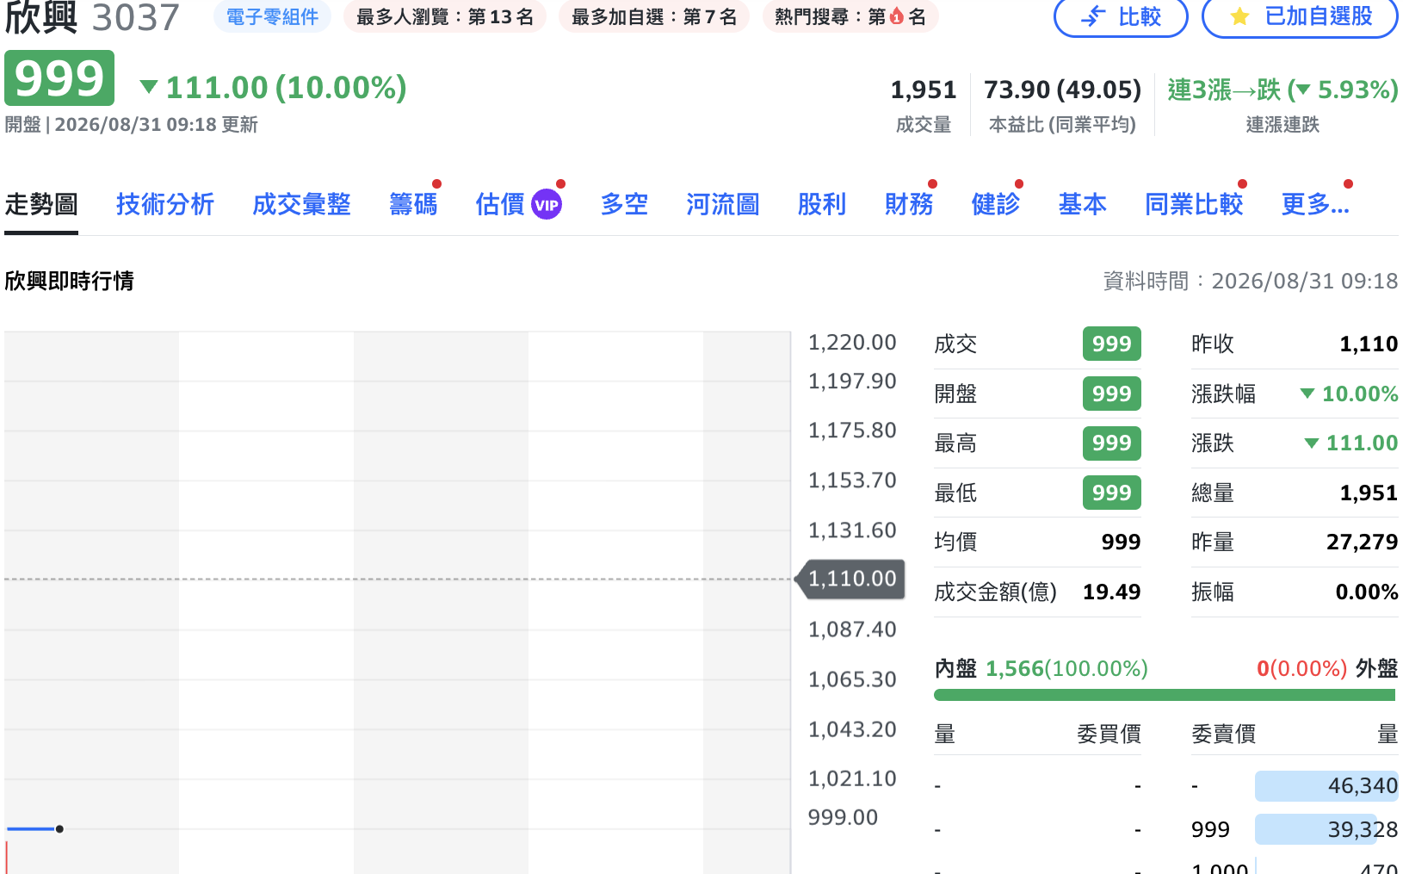Switch to the 技術分析 tab
This screenshot has height=874, width=1403.
click(165, 205)
